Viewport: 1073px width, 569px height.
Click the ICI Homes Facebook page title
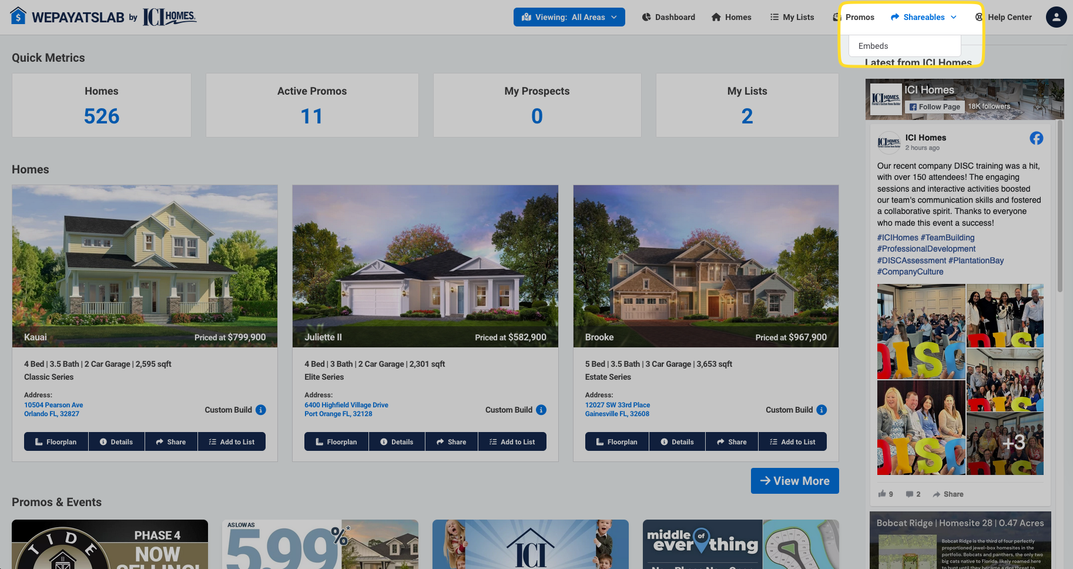[x=929, y=90]
